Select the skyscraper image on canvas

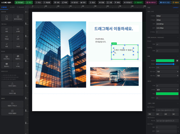tap(61, 55)
